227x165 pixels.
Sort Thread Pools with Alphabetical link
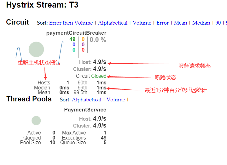[87, 100]
